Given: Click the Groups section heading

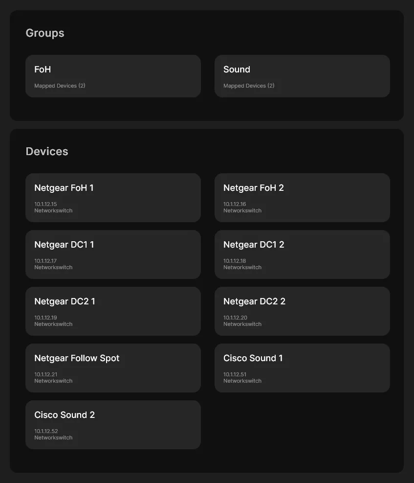Looking at the screenshot, I should point(45,33).
